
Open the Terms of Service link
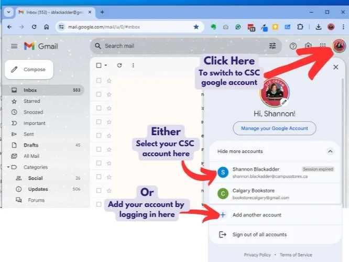tap(296, 255)
